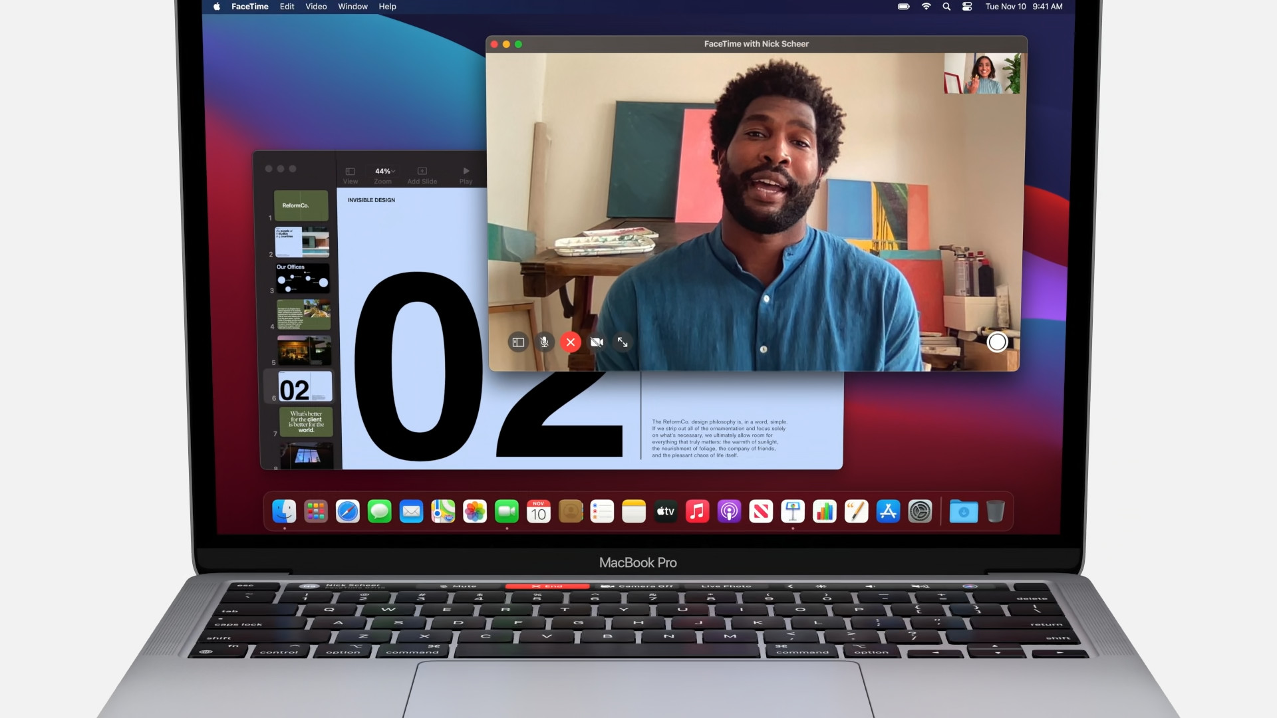Open the Window menu in the menu bar
The width and height of the screenshot is (1277, 718).
point(352,7)
